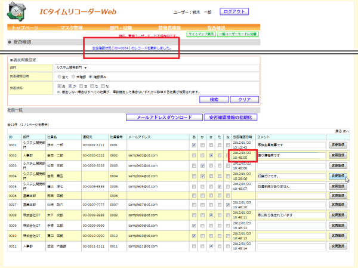Screen dimensions: 358x268
Task: Click the 次へ pager link
Action: [x=345, y=131]
